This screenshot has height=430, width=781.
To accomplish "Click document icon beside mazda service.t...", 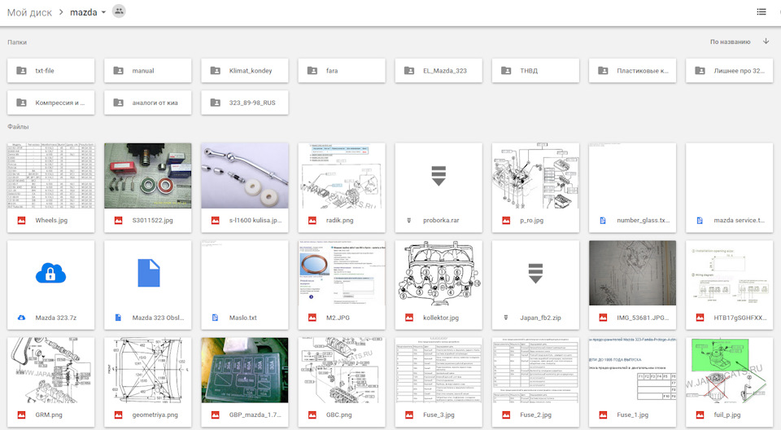I will (700, 220).
